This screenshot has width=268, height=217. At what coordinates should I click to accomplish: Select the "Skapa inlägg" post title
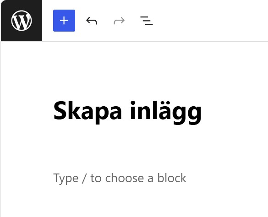click(x=127, y=111)
